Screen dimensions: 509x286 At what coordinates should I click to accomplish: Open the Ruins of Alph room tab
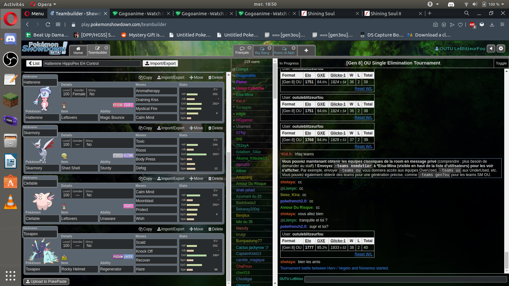click(x=284, y=51)
